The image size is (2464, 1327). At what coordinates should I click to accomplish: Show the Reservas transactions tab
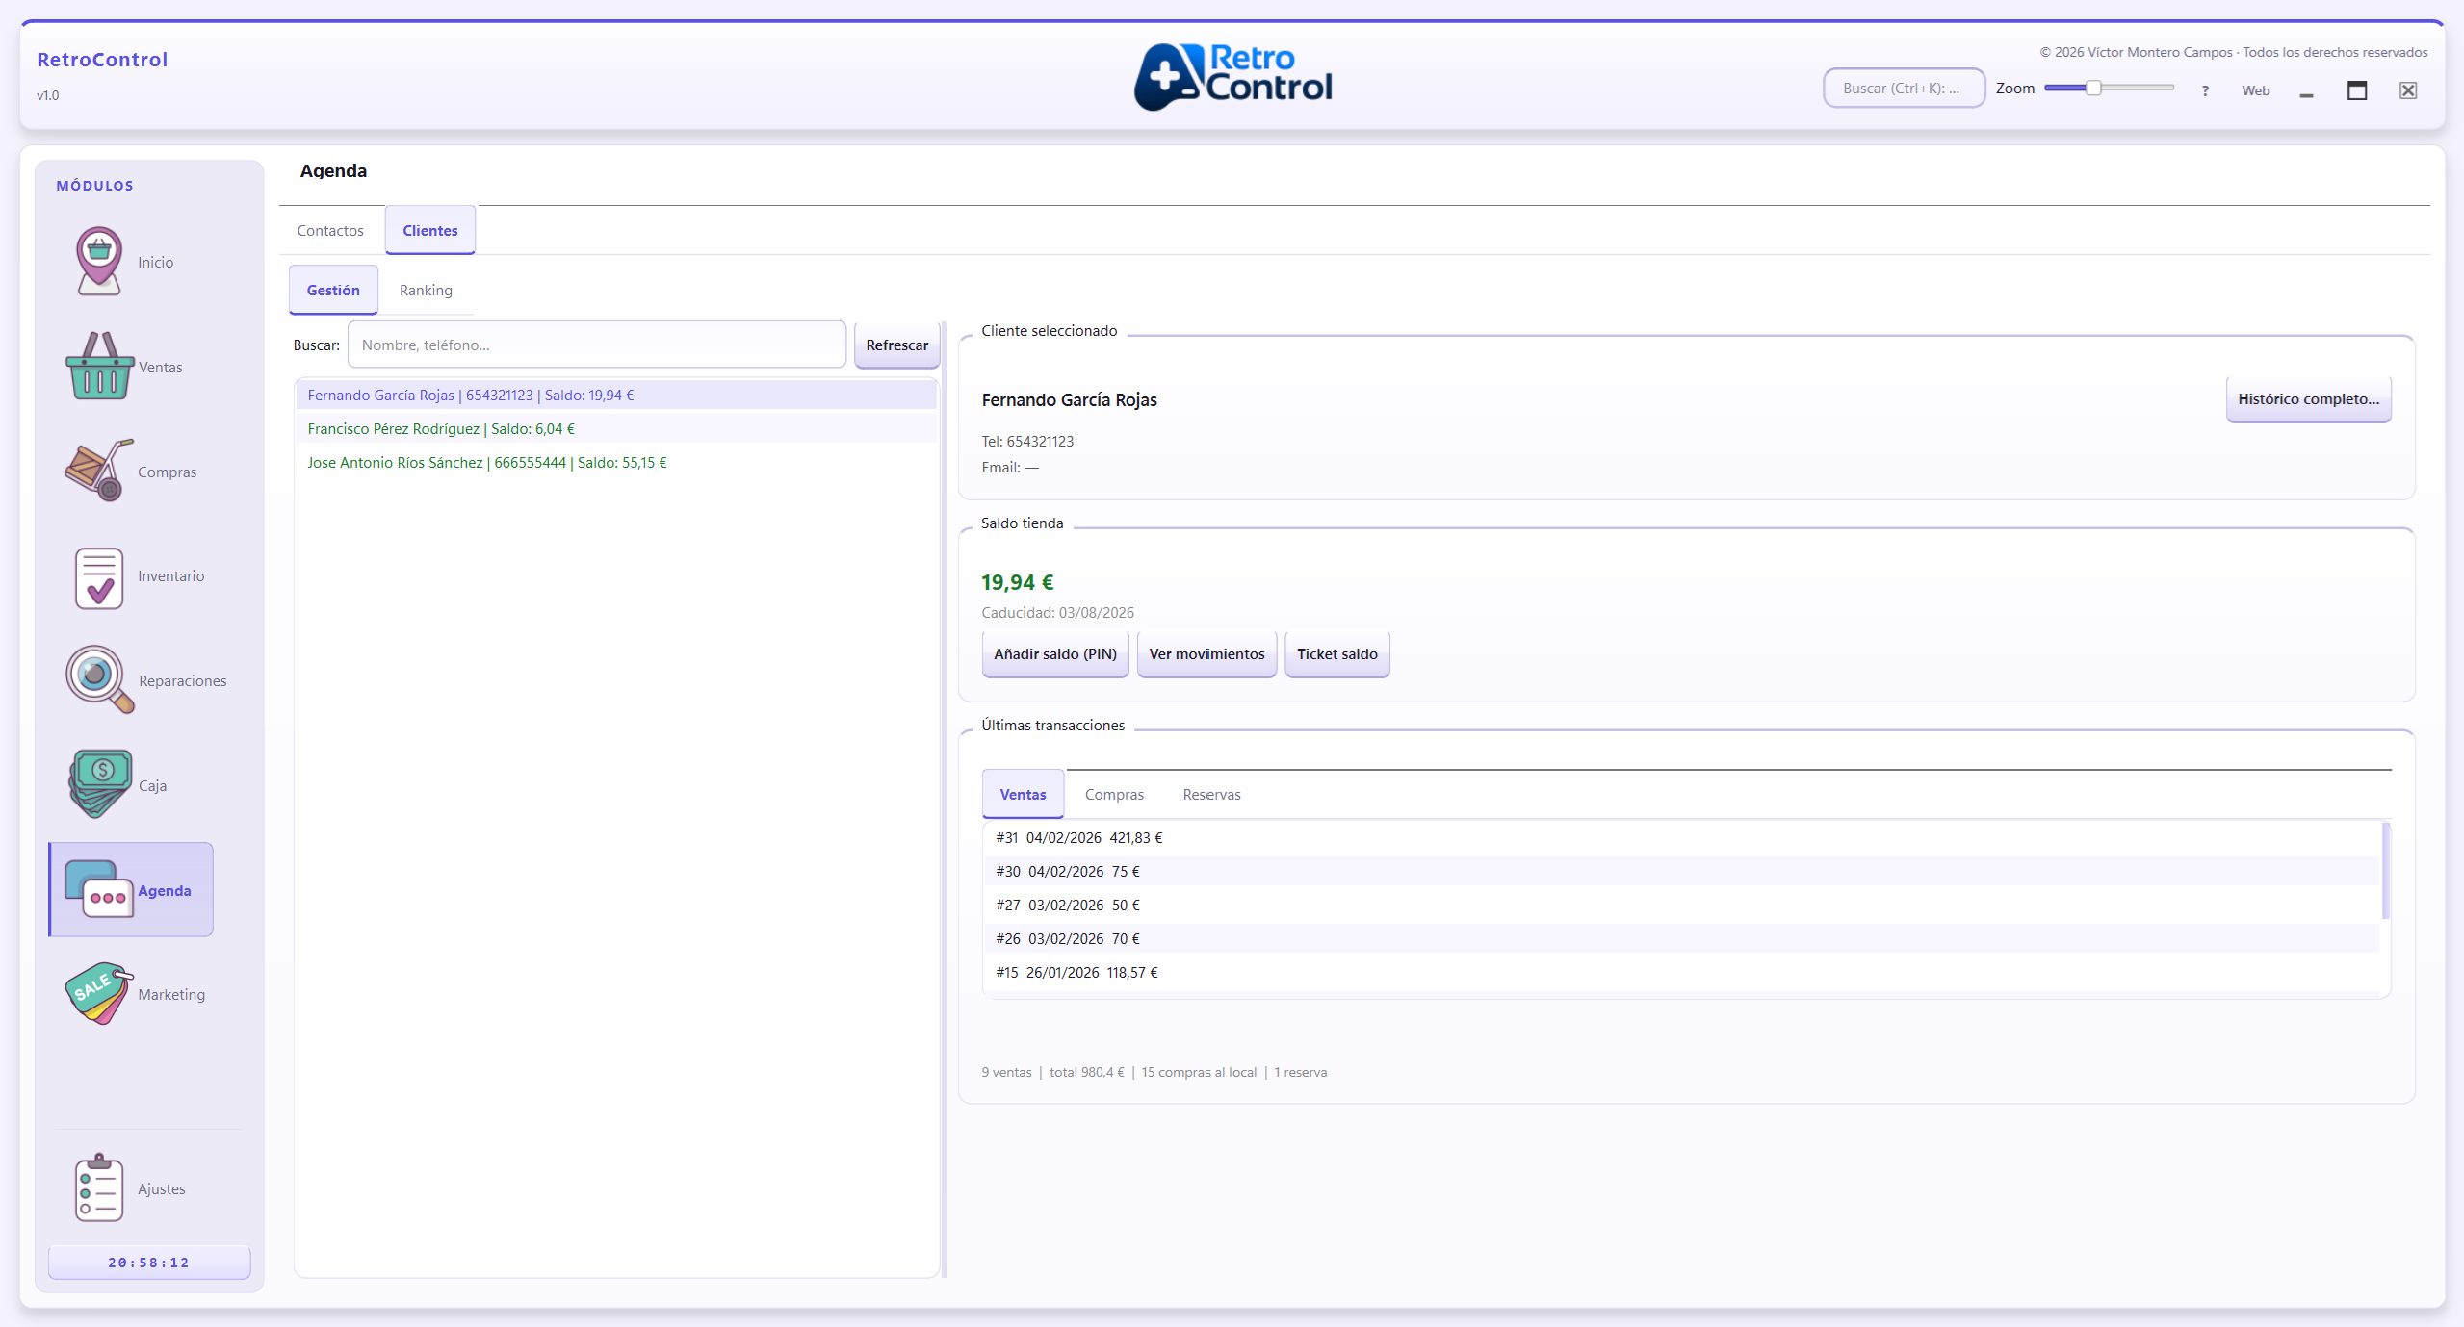pos(1211,795)
